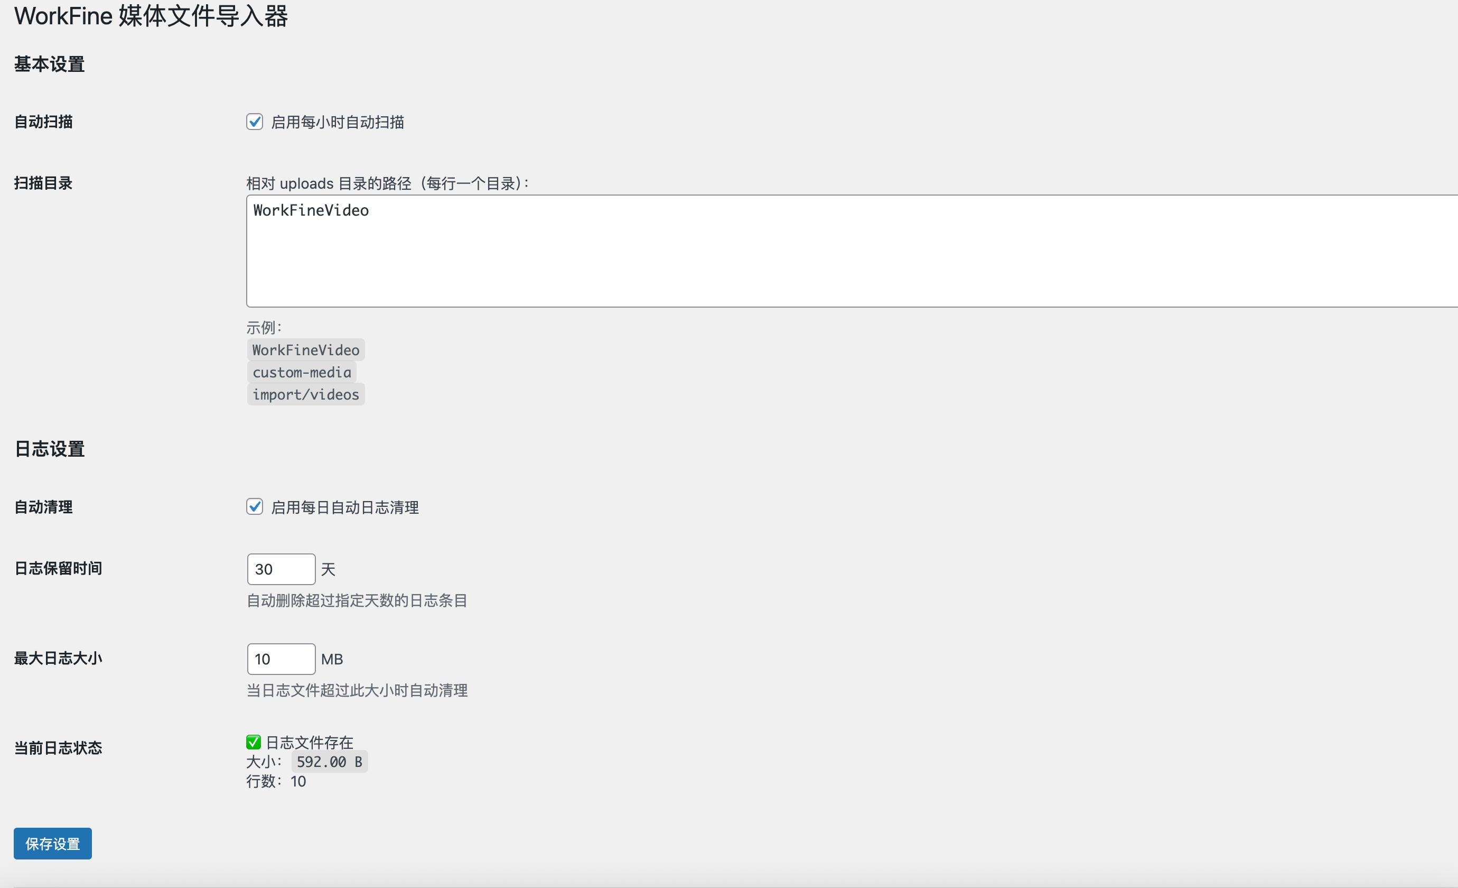The image size is (1458, 888).
Task: Click the 启用每小时自动扫描 label text
Action: [337, 122]
